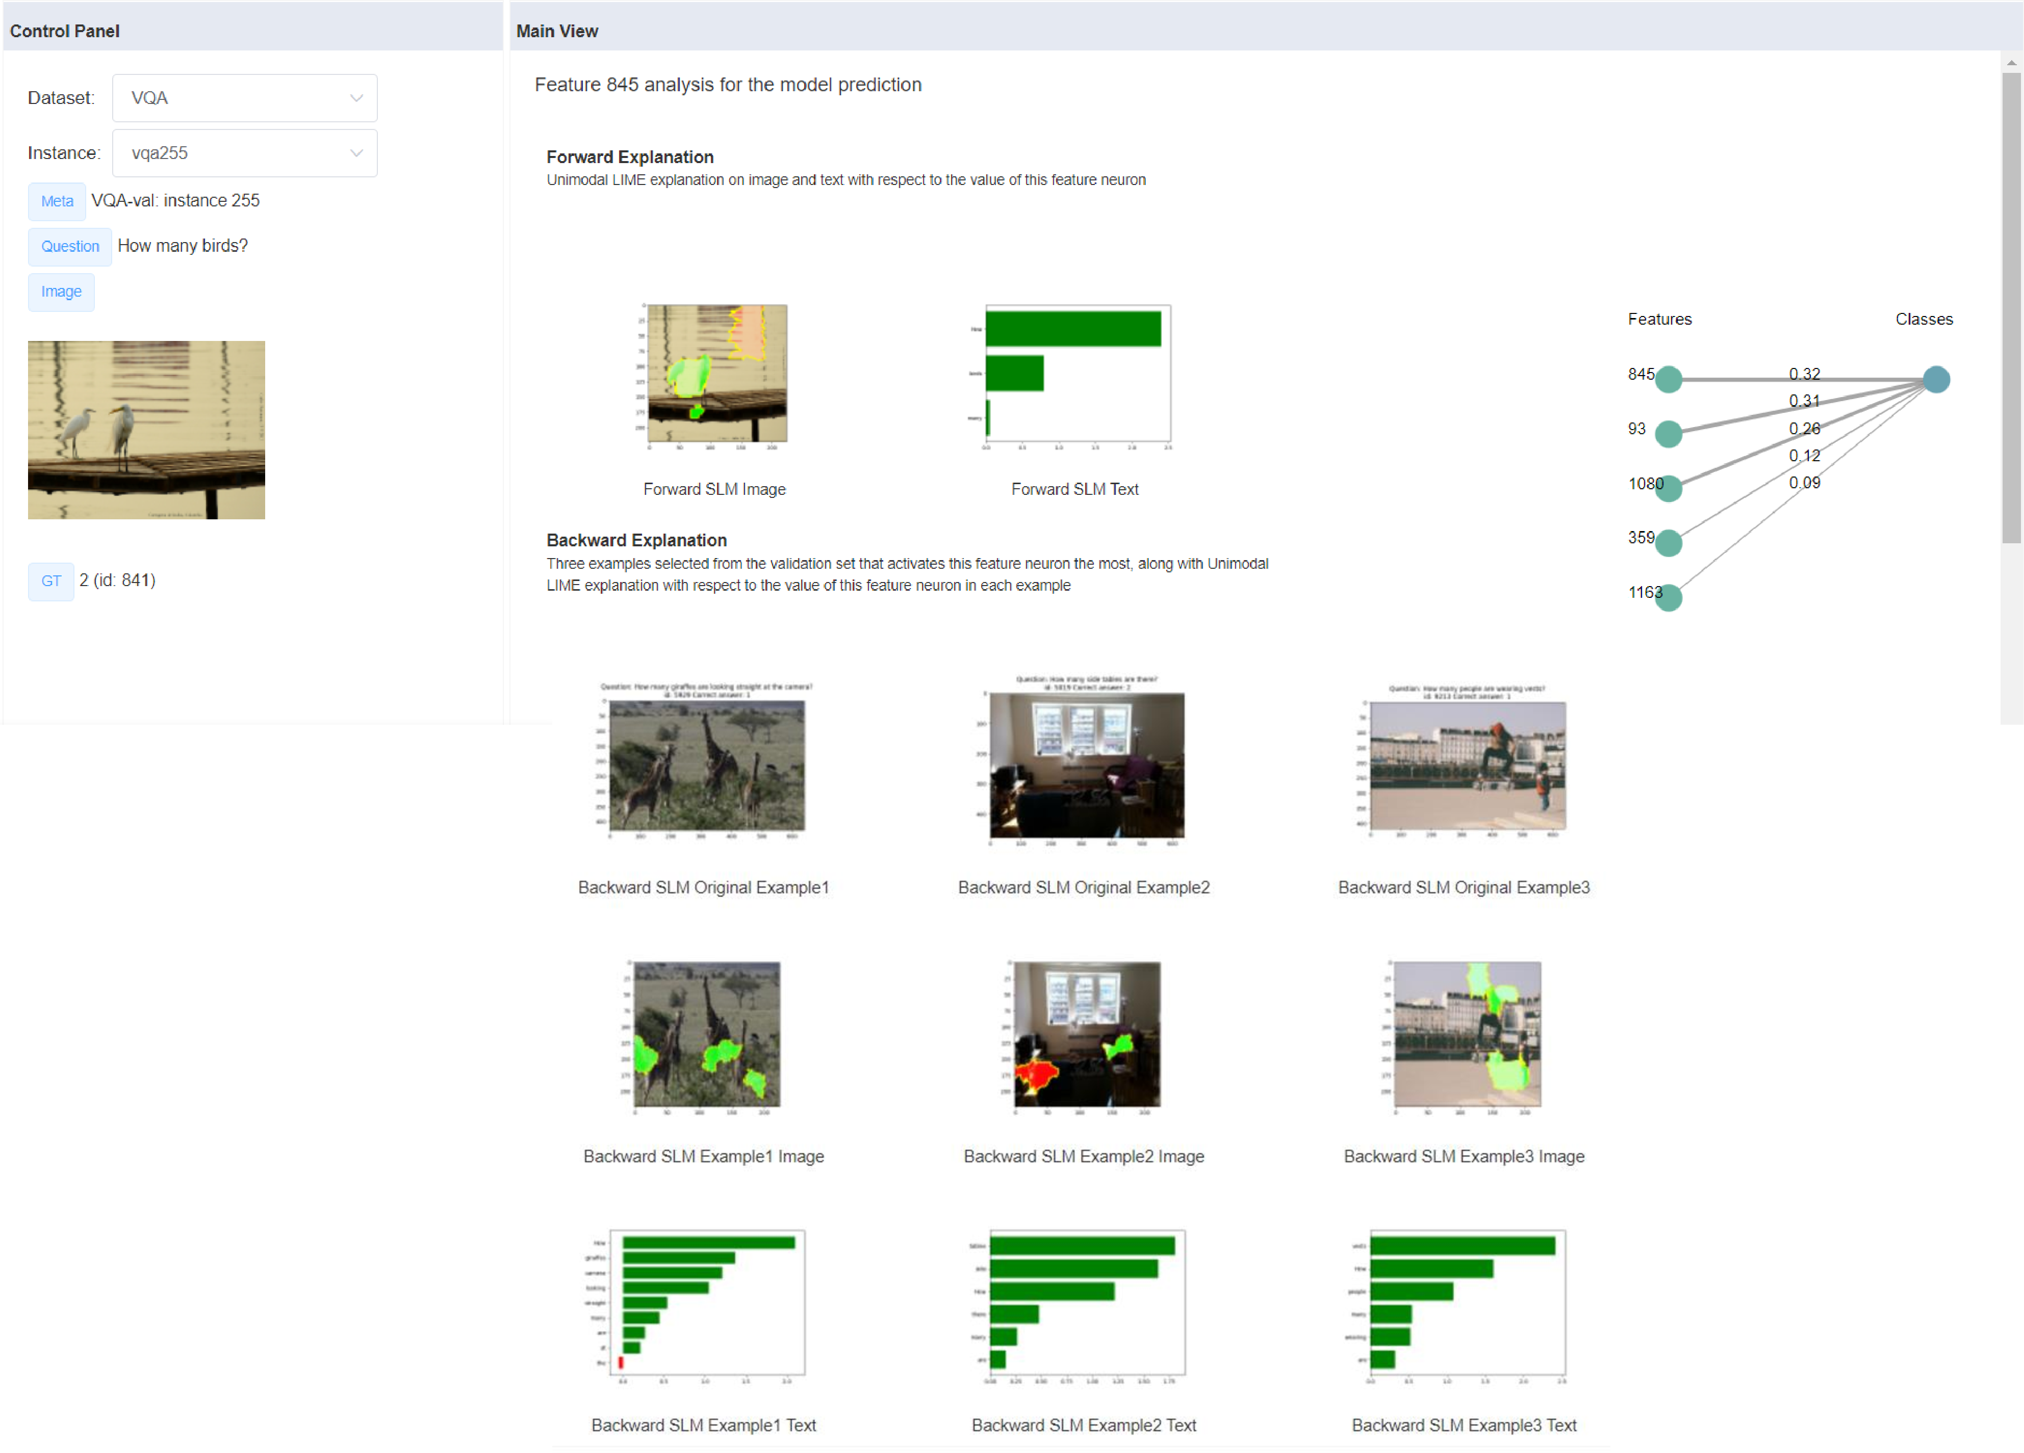Viewport: 2024px width, 1453px height.
Task: Click the Main View scrollbar thumb
Action: point(2011,308)
